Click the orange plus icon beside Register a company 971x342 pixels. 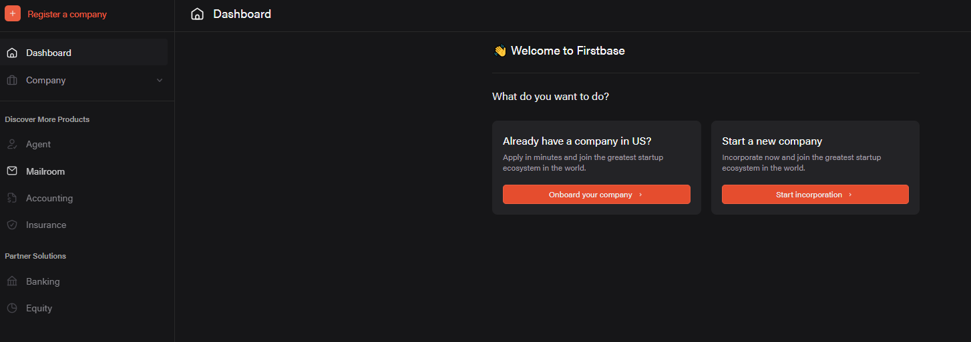coord(13,13)
